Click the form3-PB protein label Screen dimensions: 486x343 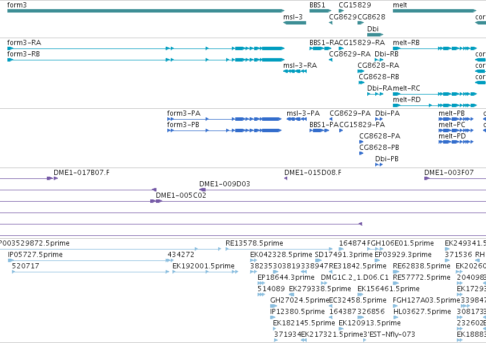point(183,125)
